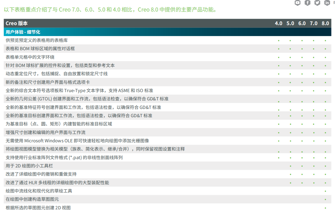This screenshot has width=335, height=212.
Task: Select the 5.0 version column header
Action: pos(290,23)
